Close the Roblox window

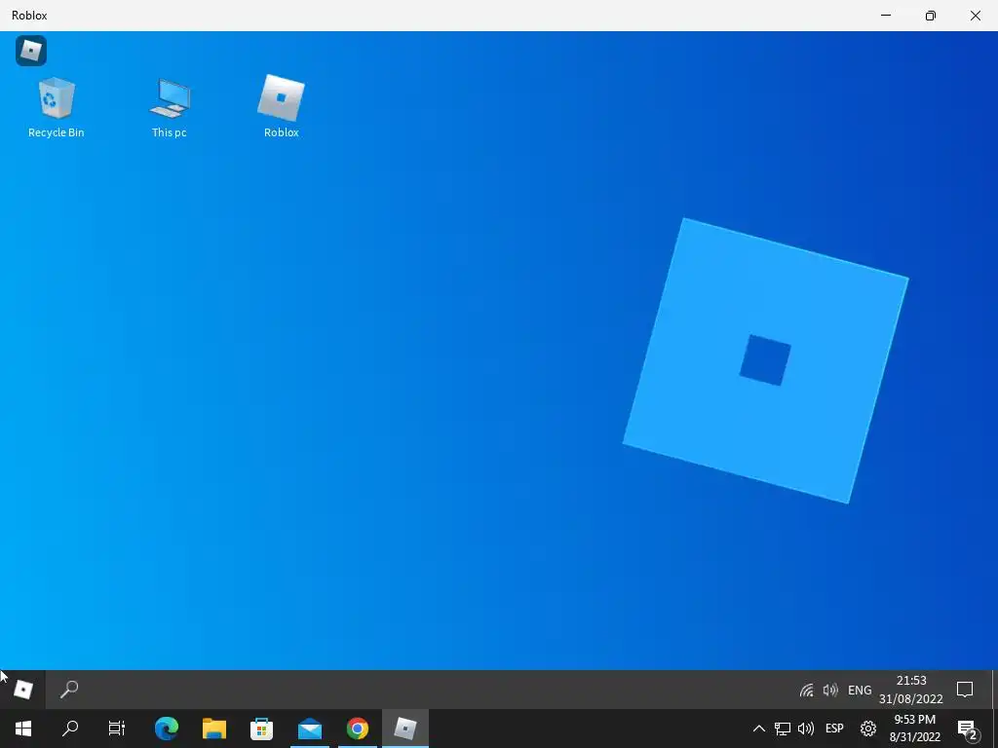click(x=975, y=16)
